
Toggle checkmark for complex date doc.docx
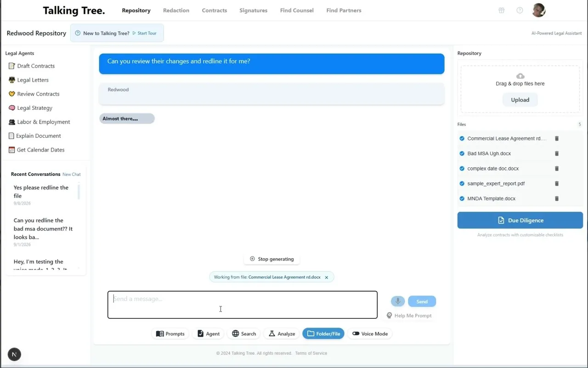(x=462, y=169)
